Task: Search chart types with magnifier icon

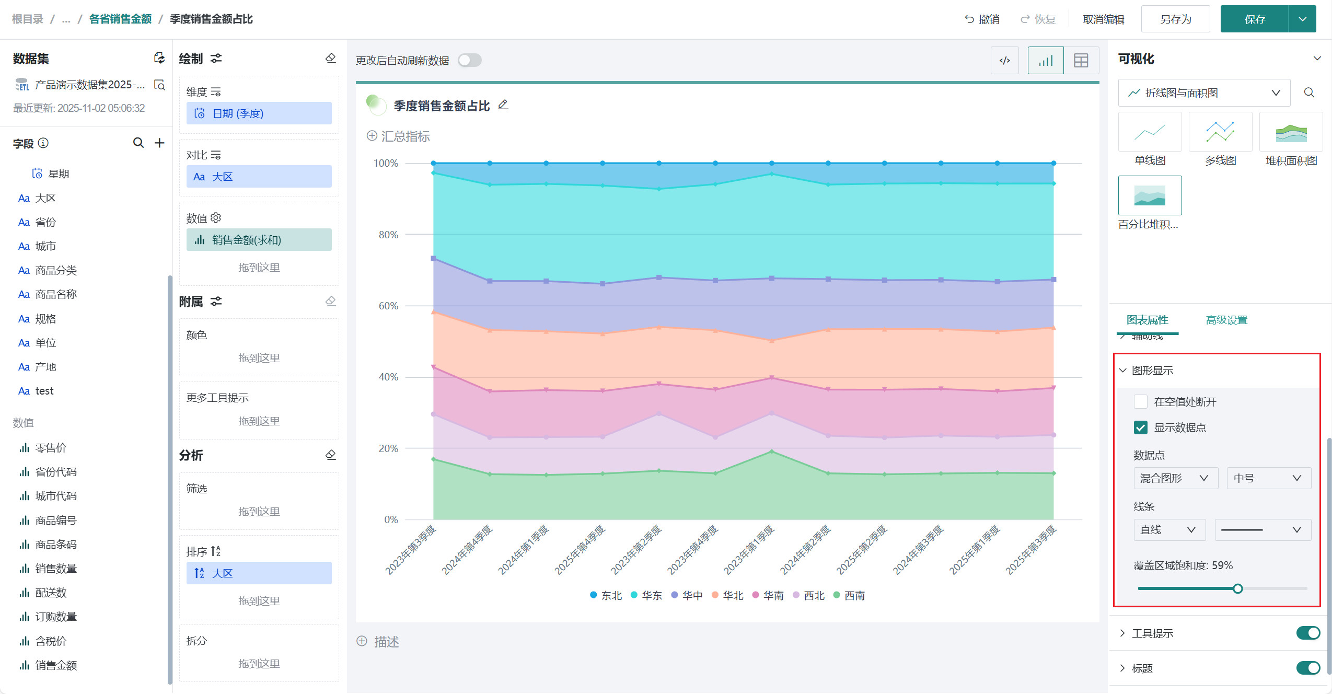Action: (1309, 92)
